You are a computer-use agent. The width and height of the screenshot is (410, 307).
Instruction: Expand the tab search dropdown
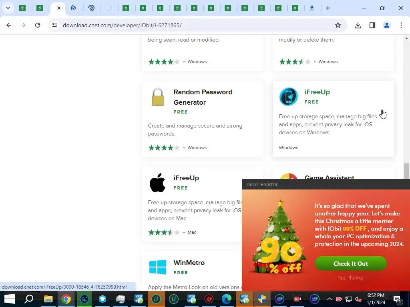(8, 8)
